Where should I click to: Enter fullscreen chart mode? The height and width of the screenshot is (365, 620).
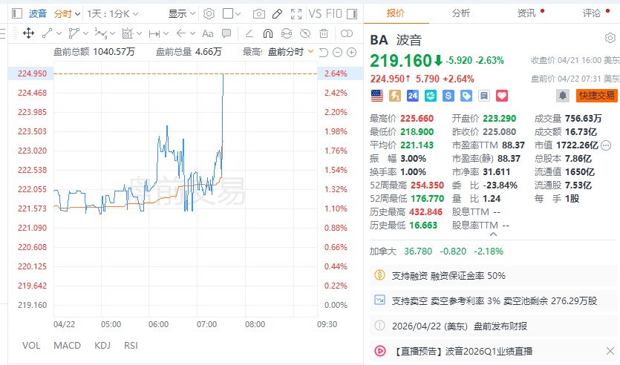297,13
